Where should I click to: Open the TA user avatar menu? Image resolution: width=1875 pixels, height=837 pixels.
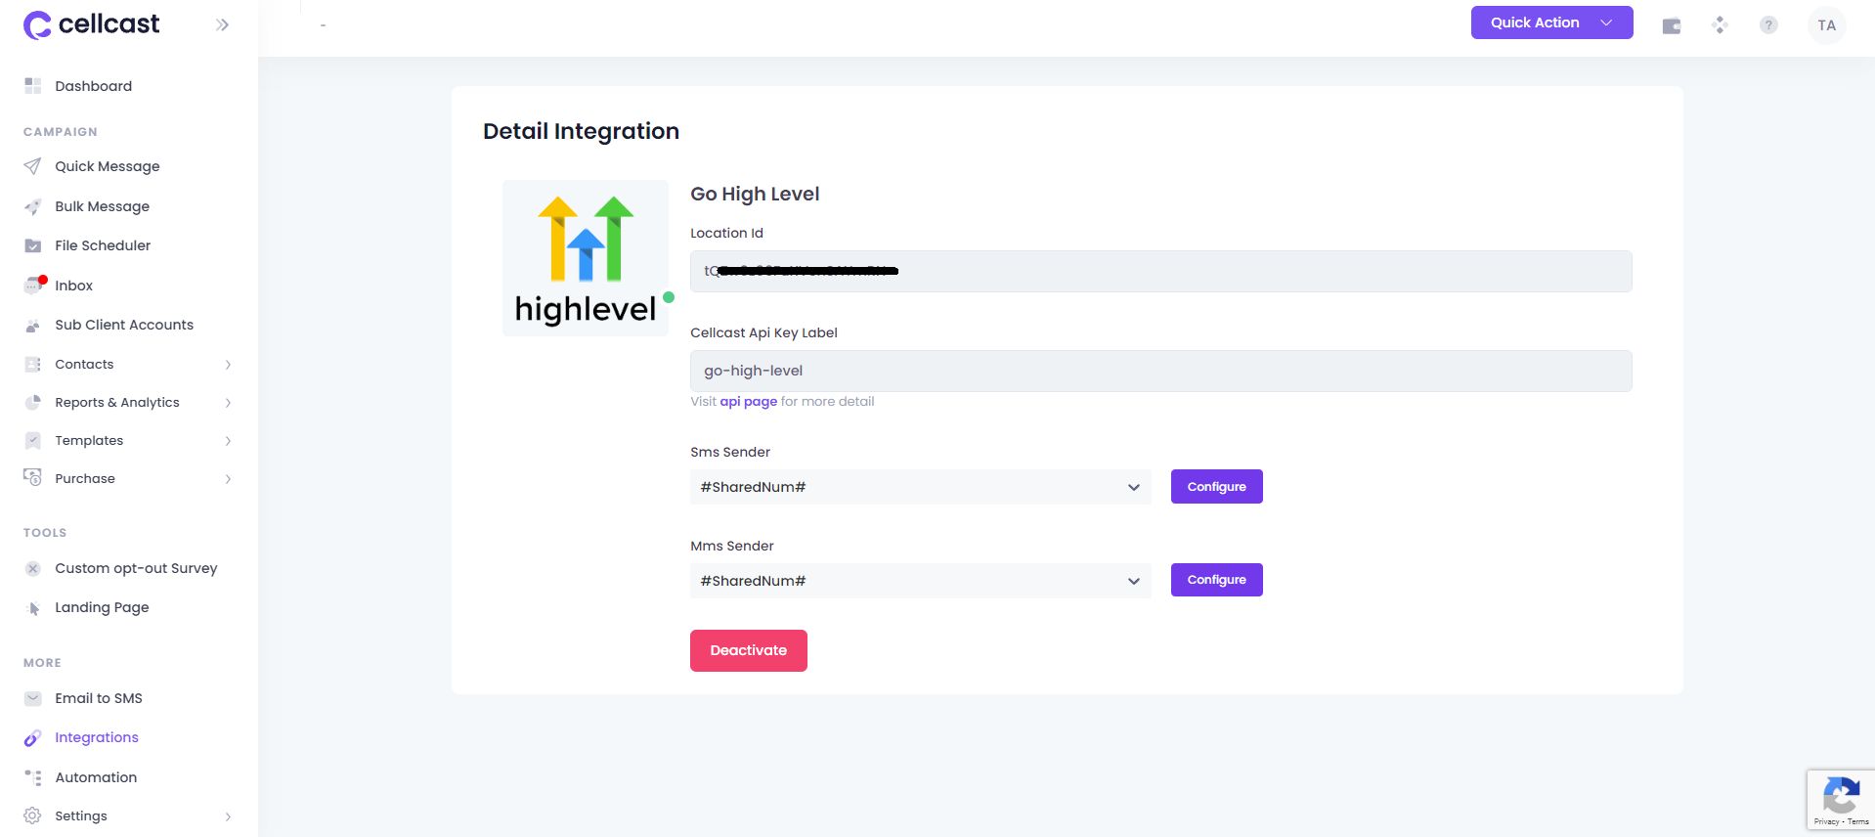[1827, 25]
